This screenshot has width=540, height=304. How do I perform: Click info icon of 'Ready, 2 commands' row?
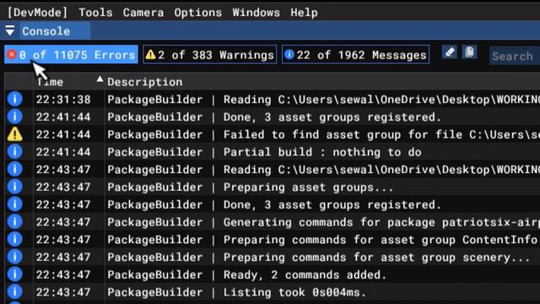[x=15, y=274]
